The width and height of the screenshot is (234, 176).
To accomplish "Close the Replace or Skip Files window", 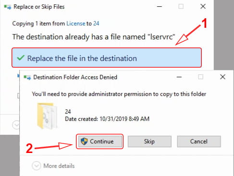I will click(x=203, y=6).
